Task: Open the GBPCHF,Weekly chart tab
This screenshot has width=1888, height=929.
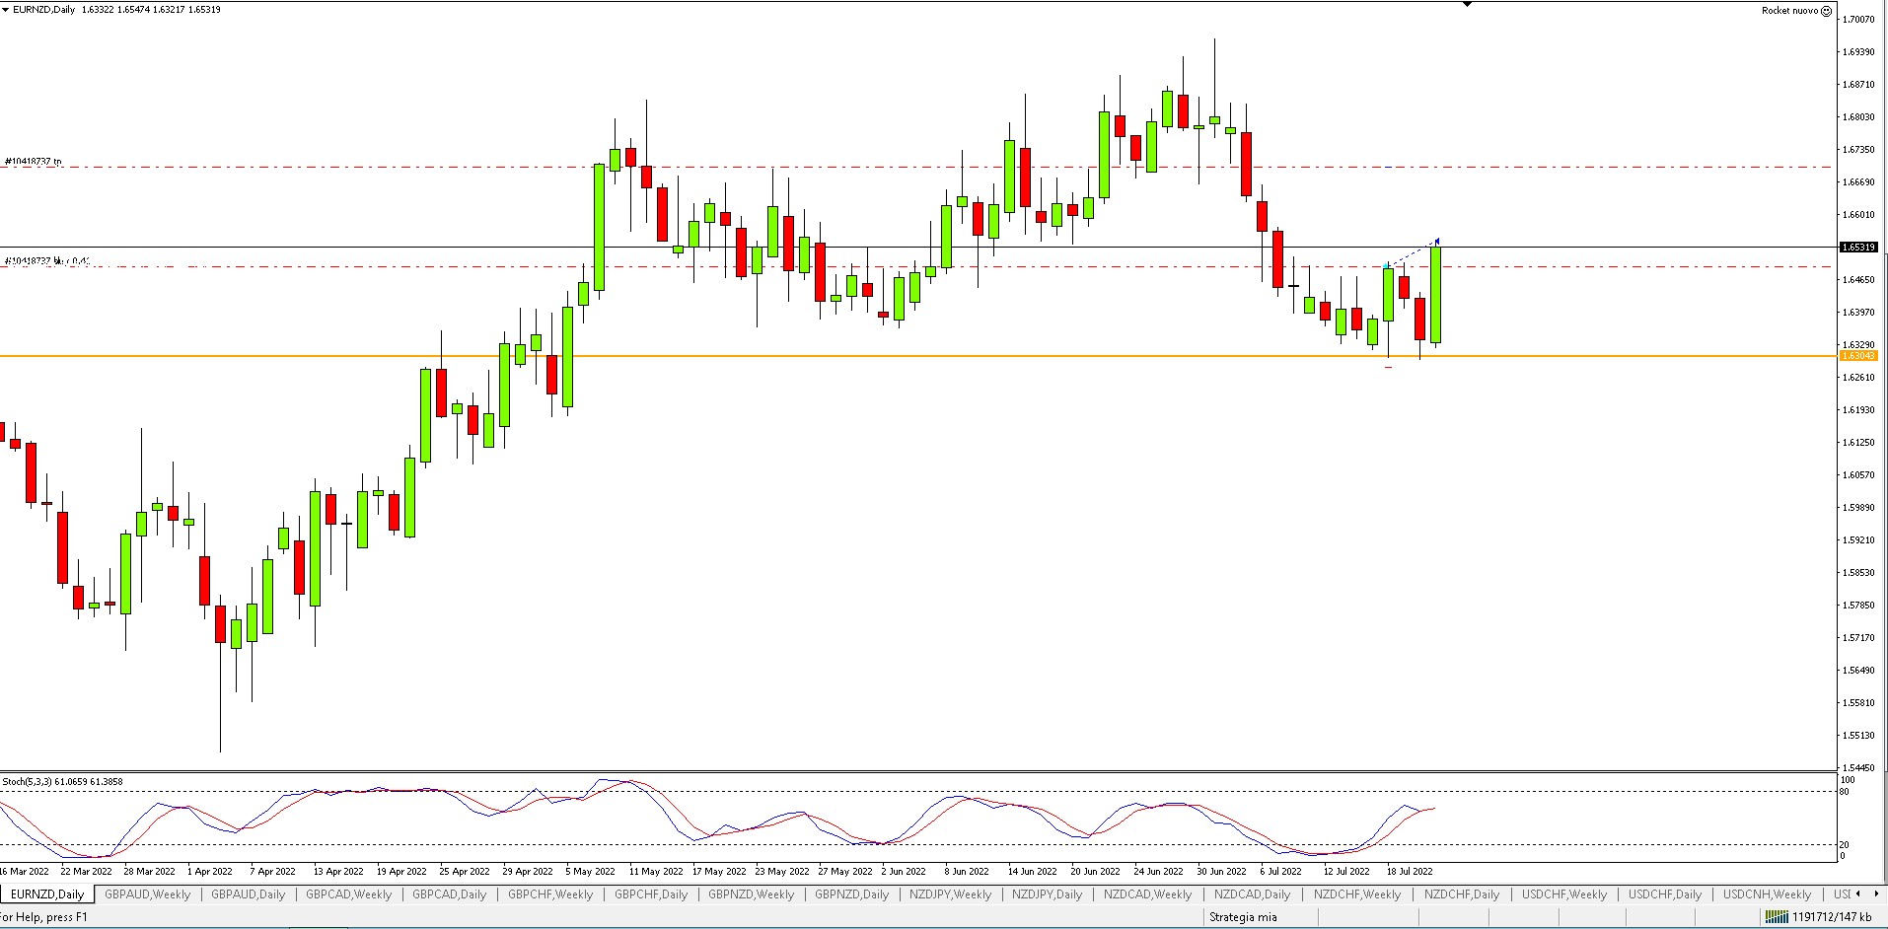Action: click(x=550, y=894)
